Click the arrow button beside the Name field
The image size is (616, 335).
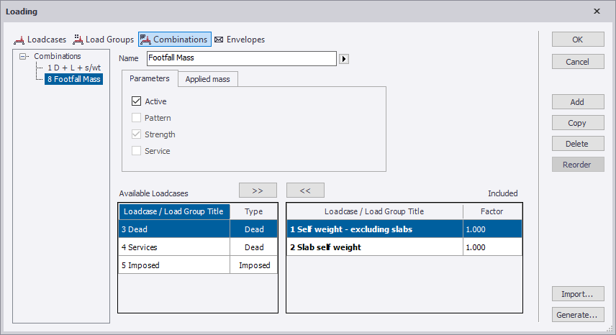[344, 58]
